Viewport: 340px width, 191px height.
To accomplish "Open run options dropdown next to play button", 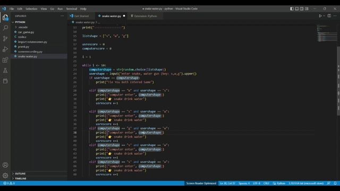I will (x=324, y=16).
